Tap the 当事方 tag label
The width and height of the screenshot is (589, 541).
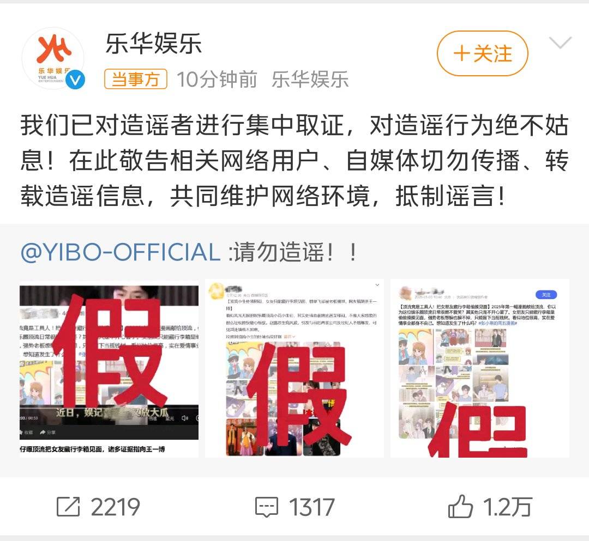136,79
